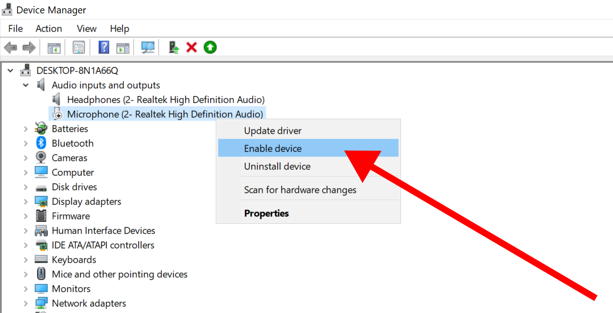Click the red Uninstall device toolbar icon

pyautogui.click(x=191, y=47)
